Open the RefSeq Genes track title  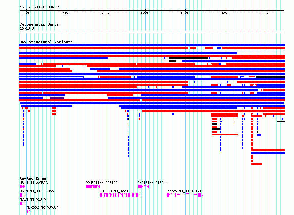(33, 179)
